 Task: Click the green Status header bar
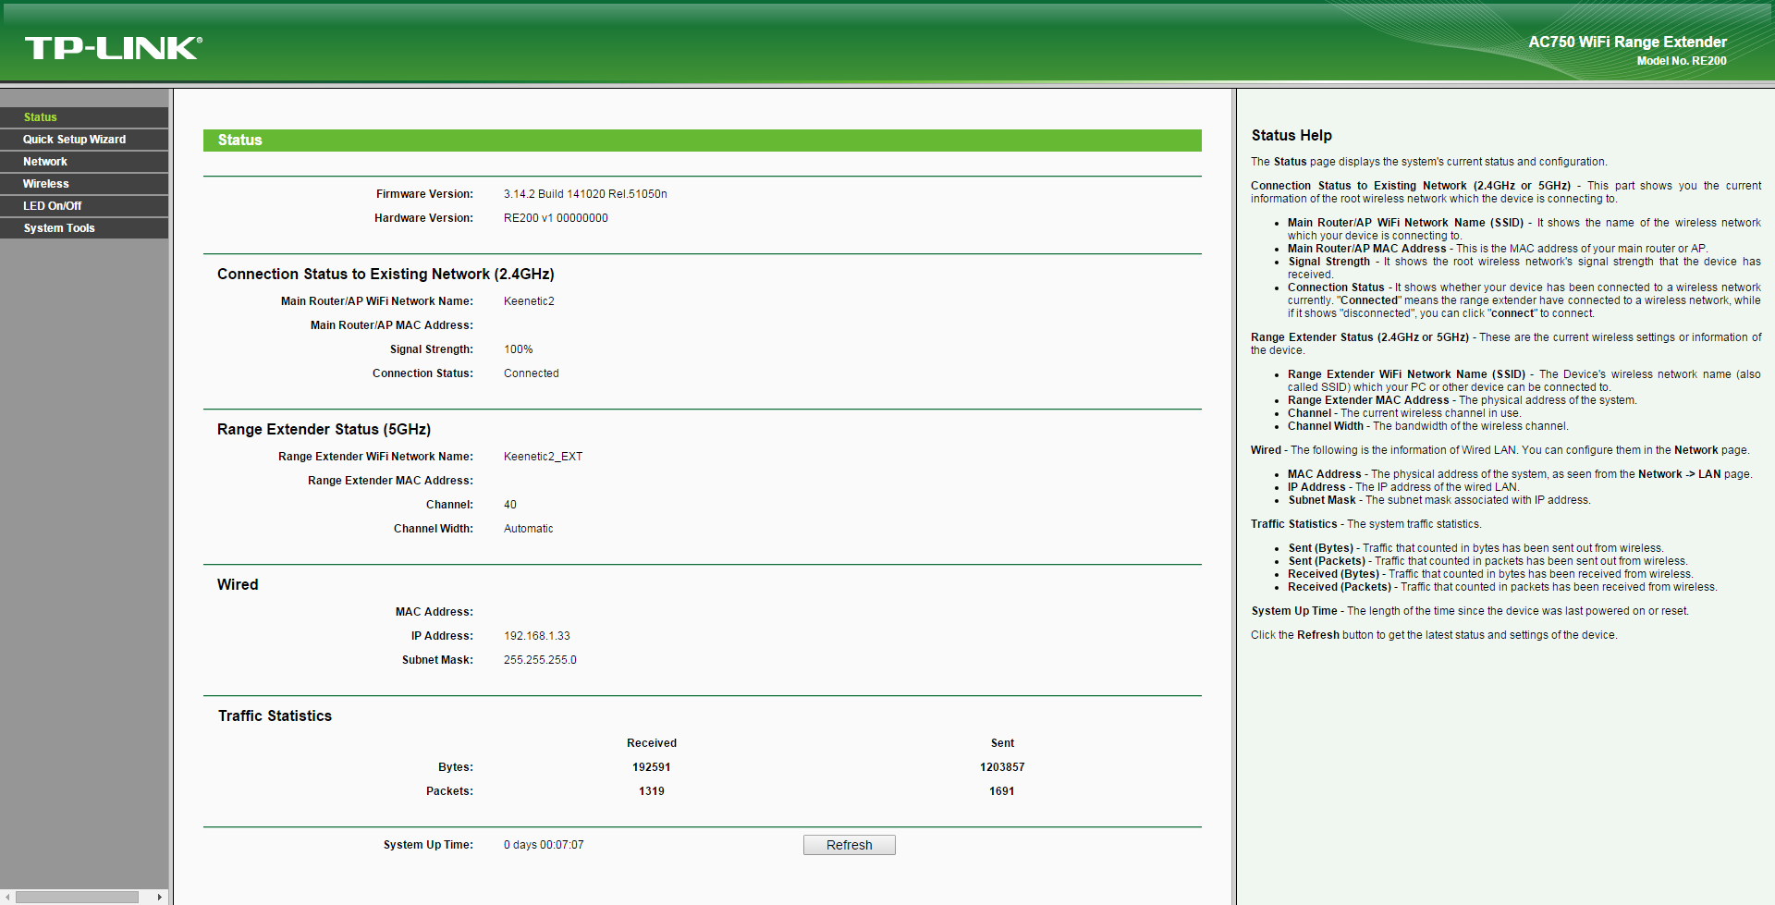(x=702, y=141)
